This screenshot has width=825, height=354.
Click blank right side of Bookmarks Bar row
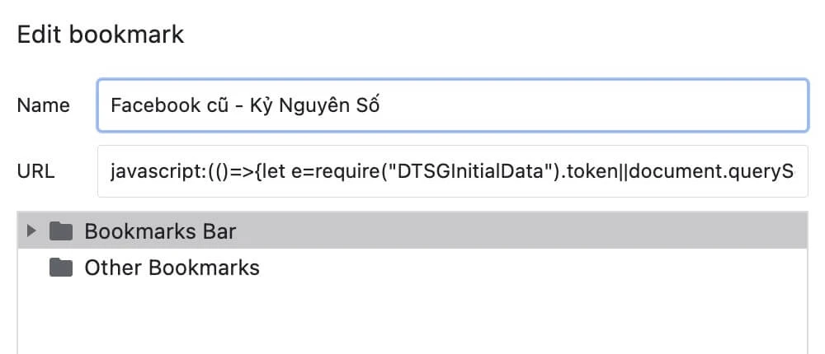[x=536, y=231]
